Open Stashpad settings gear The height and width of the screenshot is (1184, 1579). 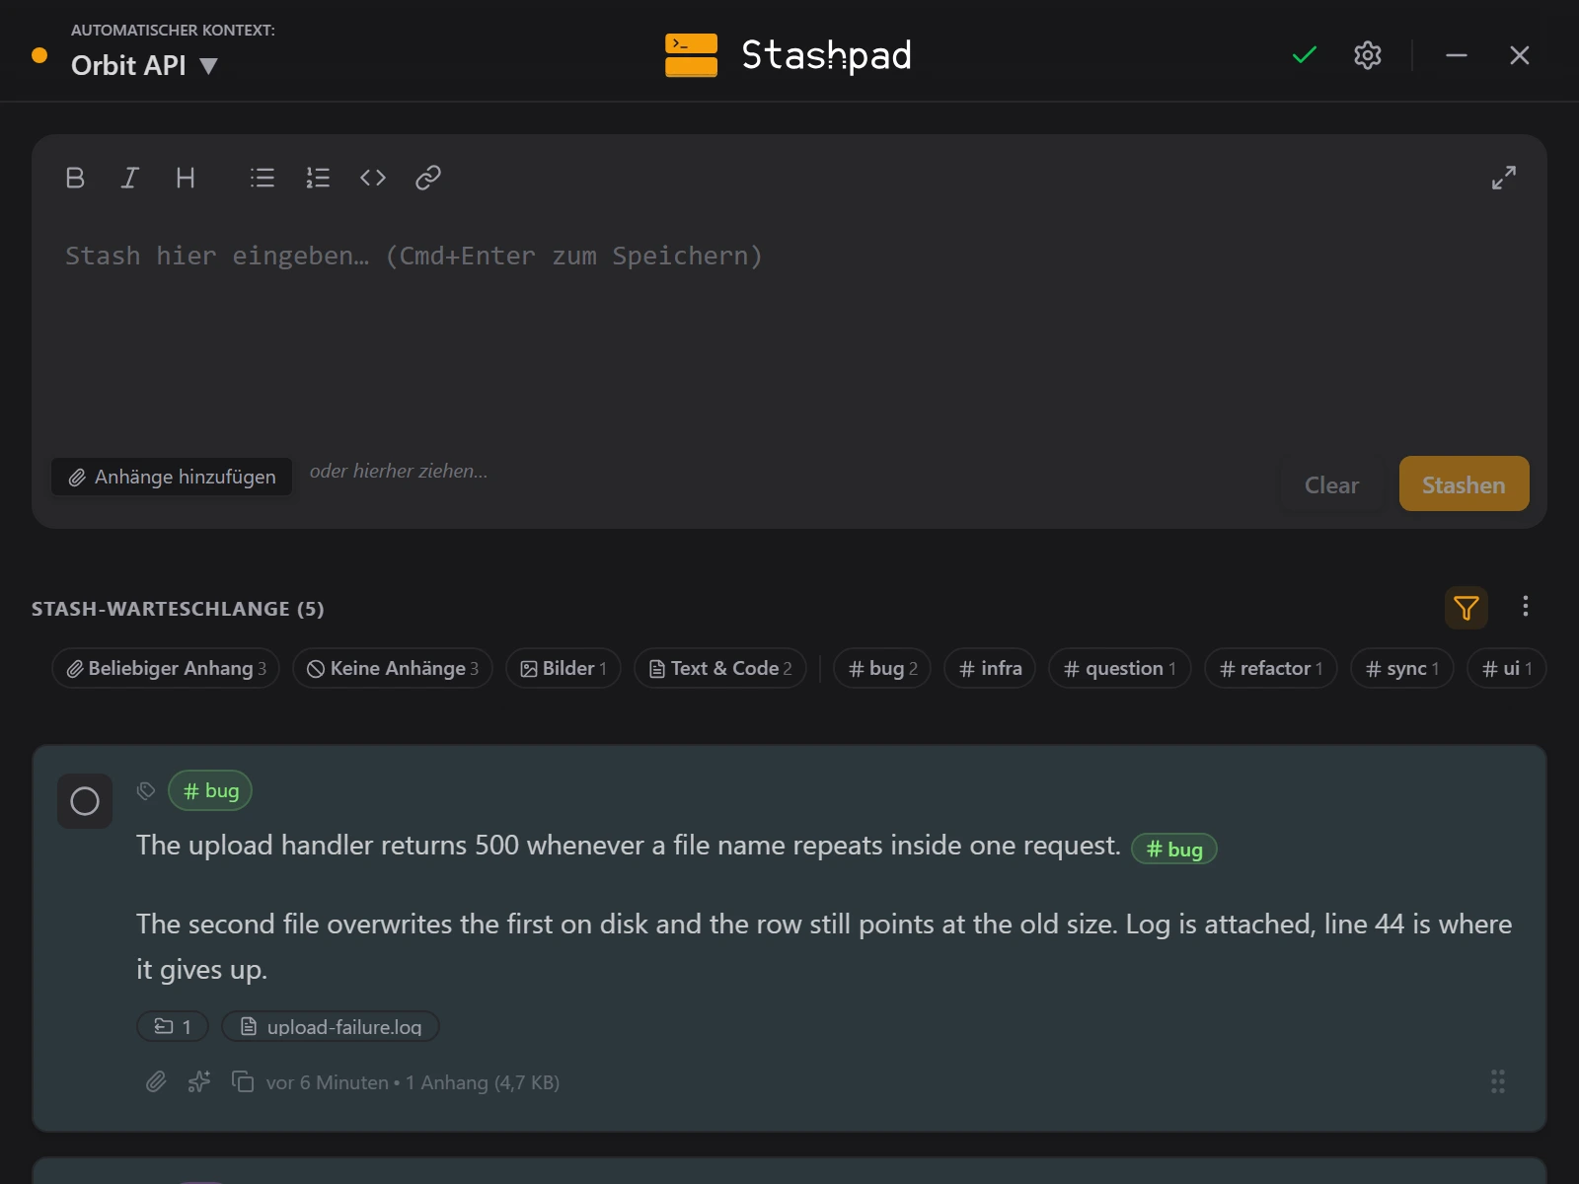point(1368,55)
